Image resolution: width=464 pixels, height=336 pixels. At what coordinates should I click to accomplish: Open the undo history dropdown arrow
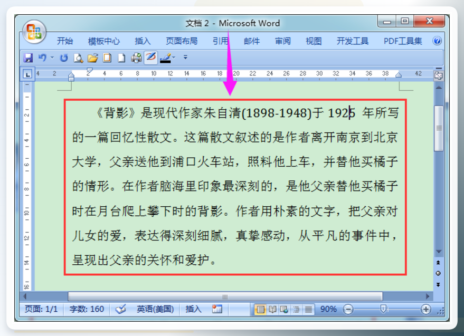[52, 57]
